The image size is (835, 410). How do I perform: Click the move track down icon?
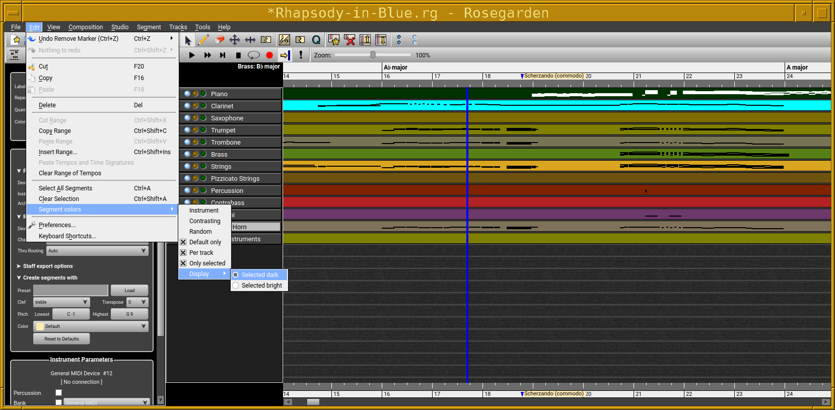[381, 40]
